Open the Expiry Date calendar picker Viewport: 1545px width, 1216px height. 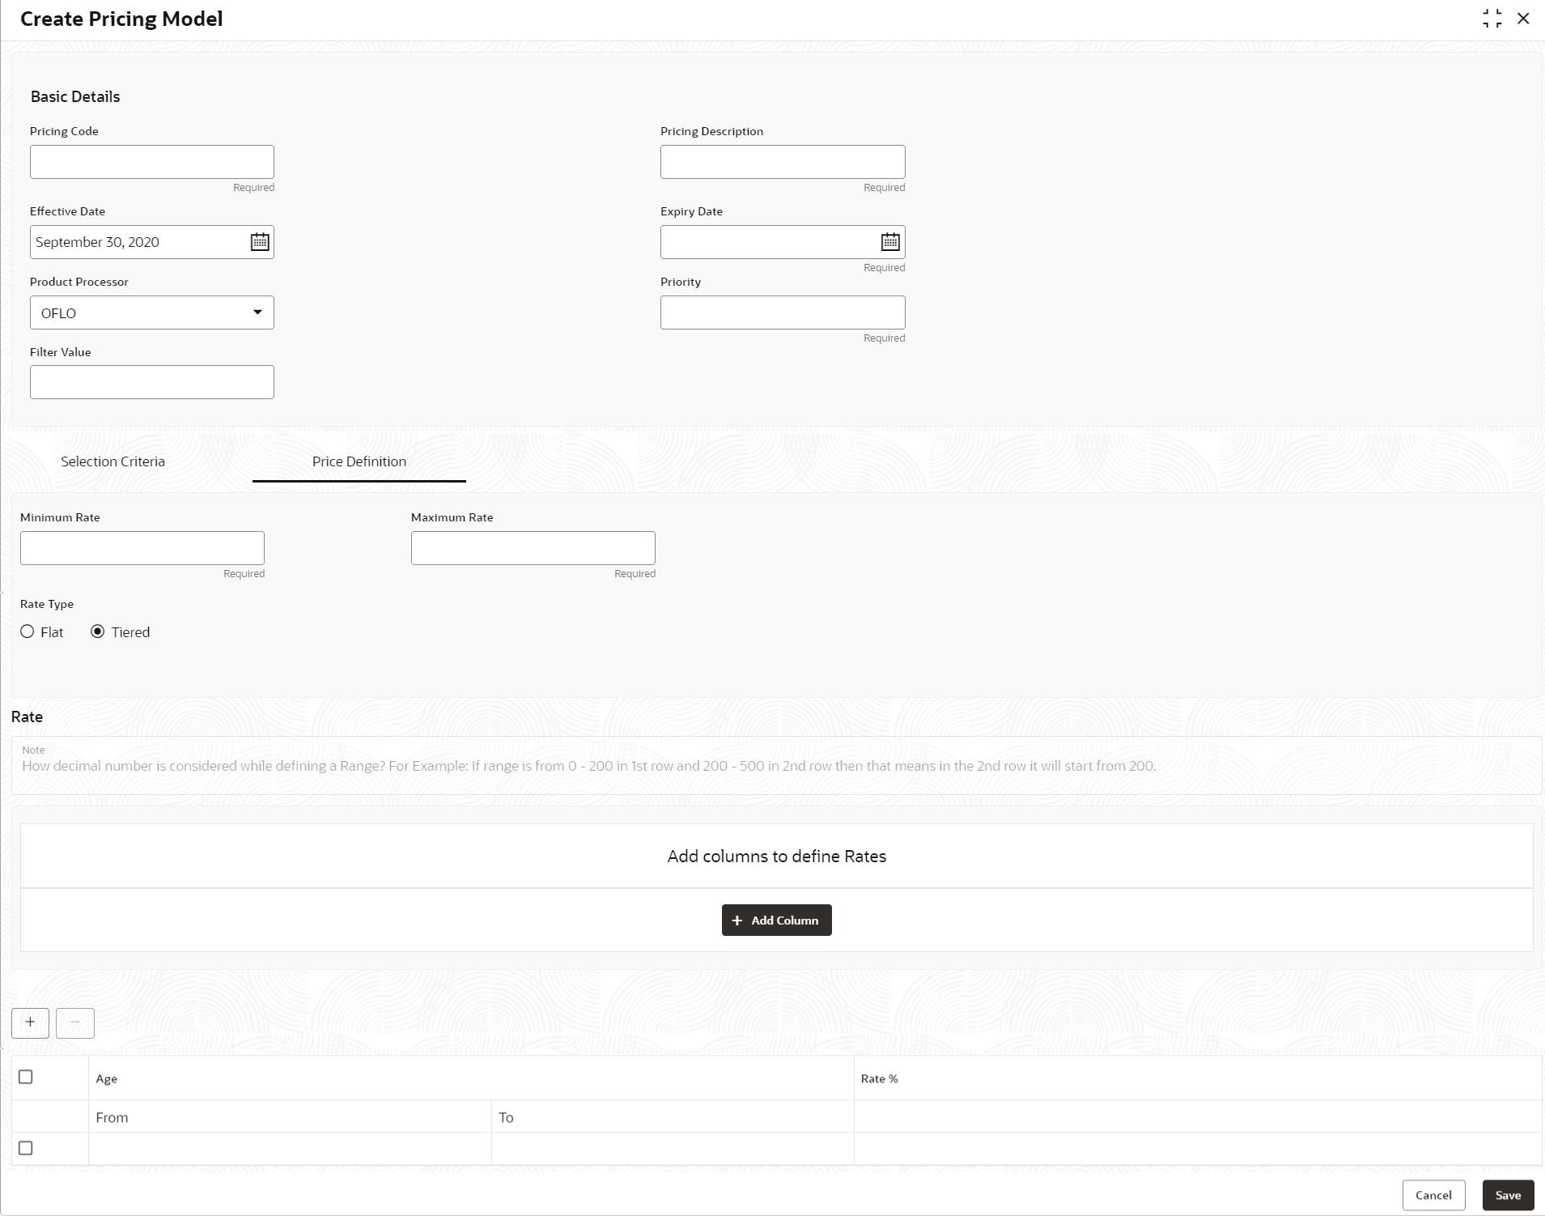click(890, 242)
